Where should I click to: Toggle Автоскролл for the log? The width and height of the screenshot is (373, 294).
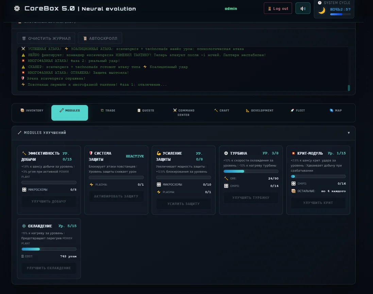point(100,38)
